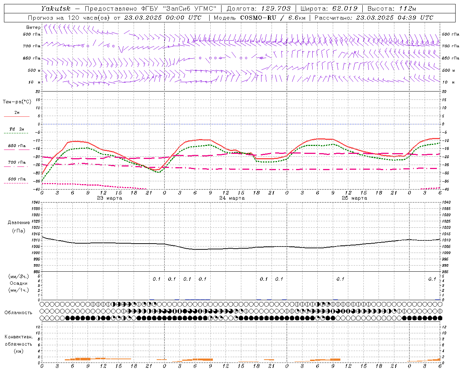Click the '25 марта' date label
This screenshot has width=461, height=369.
[x=354, y=198]
